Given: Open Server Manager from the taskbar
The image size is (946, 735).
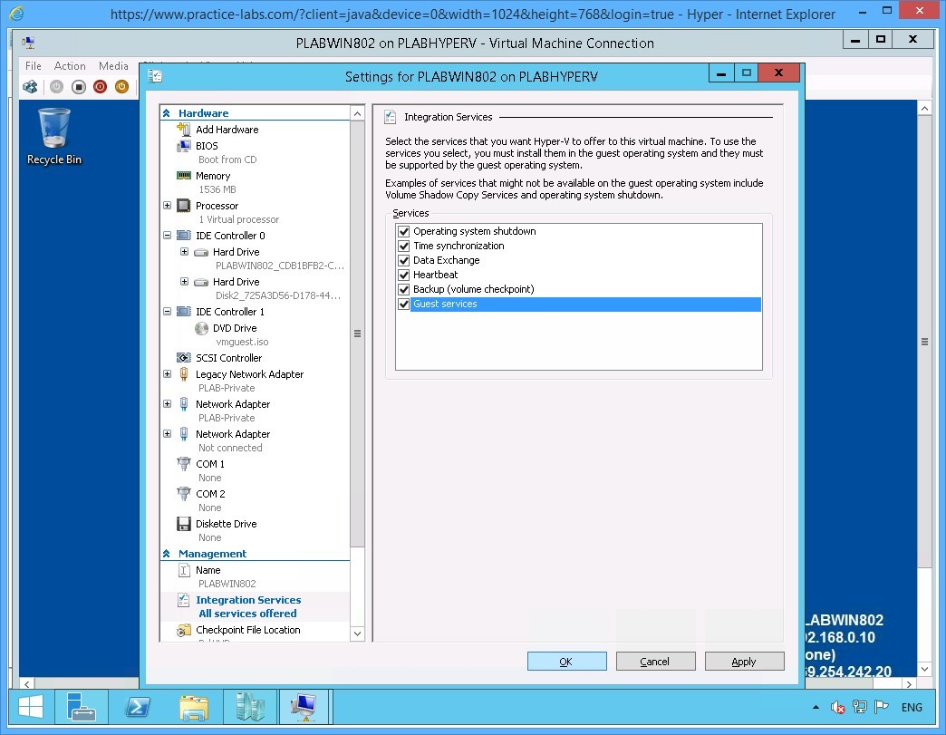Looking at the screenshot, I should (82, 706).
